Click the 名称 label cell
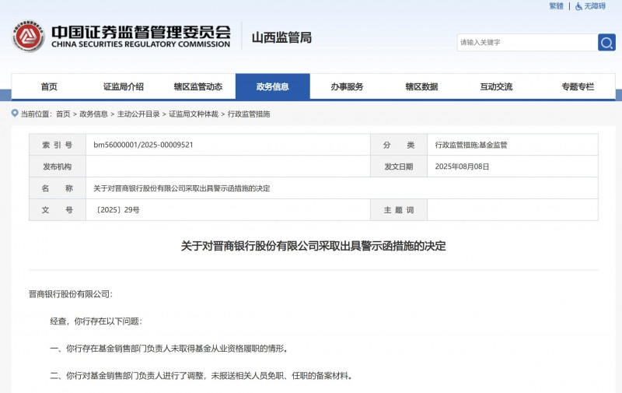 (58, 188)
